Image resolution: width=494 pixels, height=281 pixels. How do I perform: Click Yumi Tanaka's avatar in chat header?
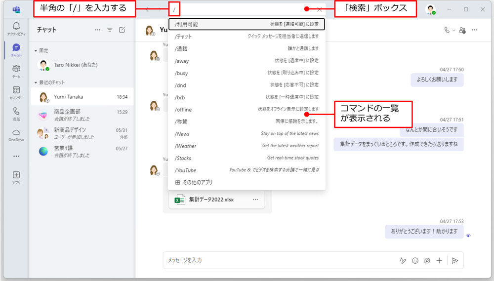[150, 30]
